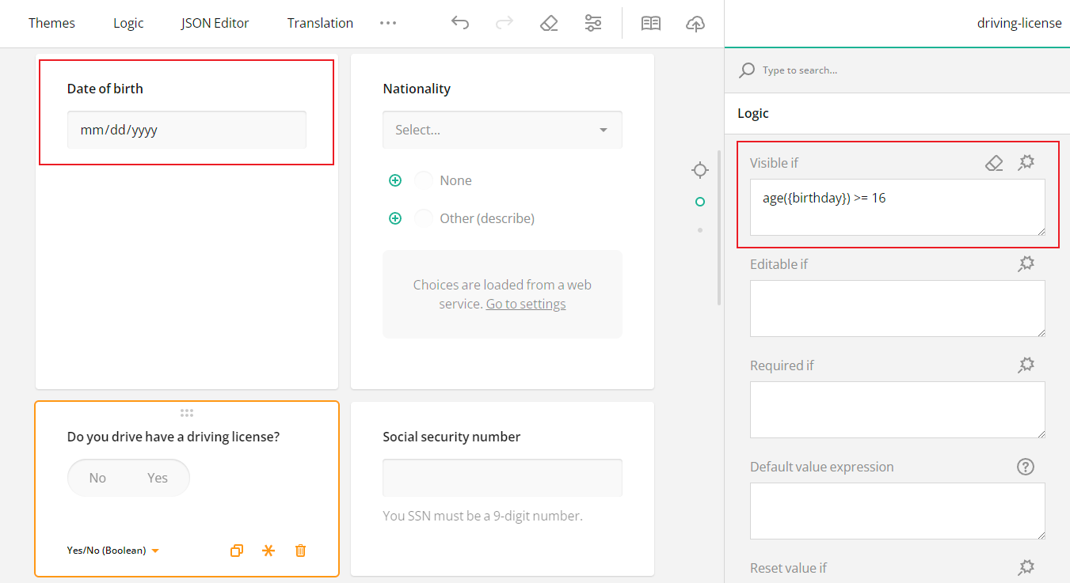Follow the Go to settings link
Image resolution: width=1070 pixels, height=583 pixels.
point(525,303)
